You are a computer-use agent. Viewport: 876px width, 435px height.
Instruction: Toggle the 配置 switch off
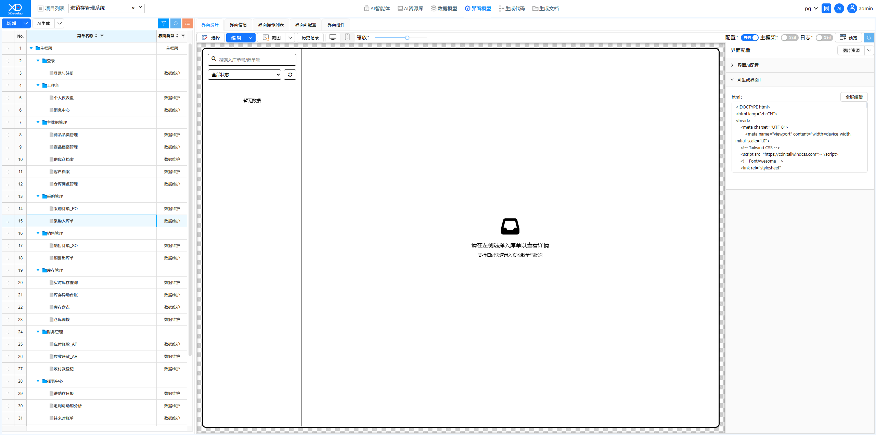coord(749,38)
